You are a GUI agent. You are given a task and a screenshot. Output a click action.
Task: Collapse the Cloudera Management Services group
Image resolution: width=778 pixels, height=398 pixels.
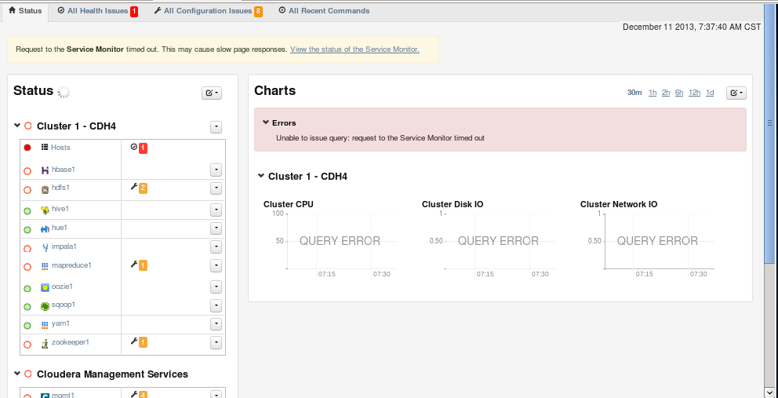click(x=17, y=374)
